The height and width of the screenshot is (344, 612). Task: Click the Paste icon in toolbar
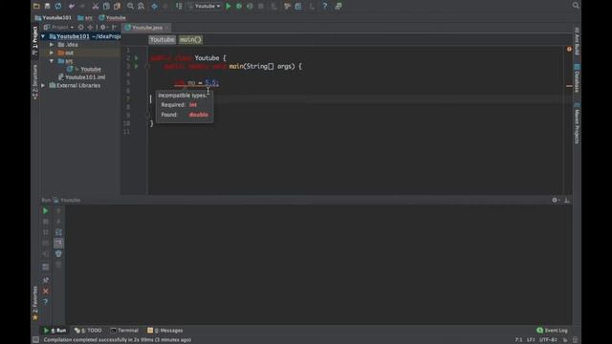point(117,6)
